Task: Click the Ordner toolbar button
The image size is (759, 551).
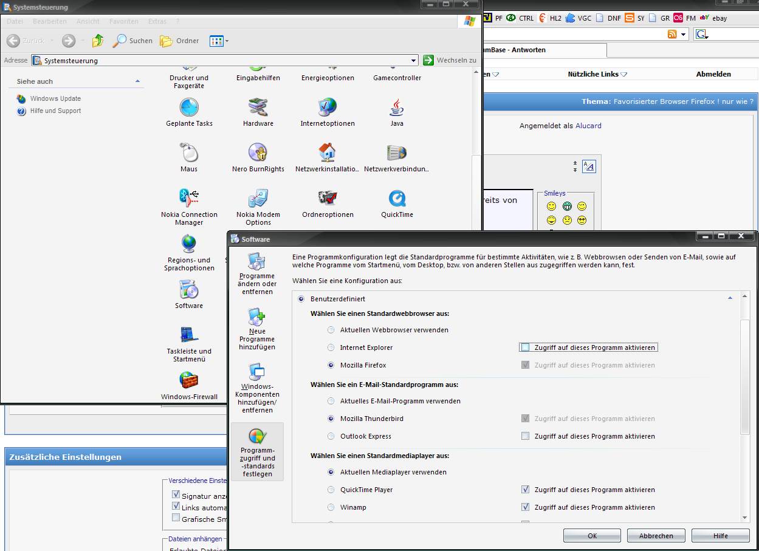Action: pyautogui.click(x=179, y=41)
